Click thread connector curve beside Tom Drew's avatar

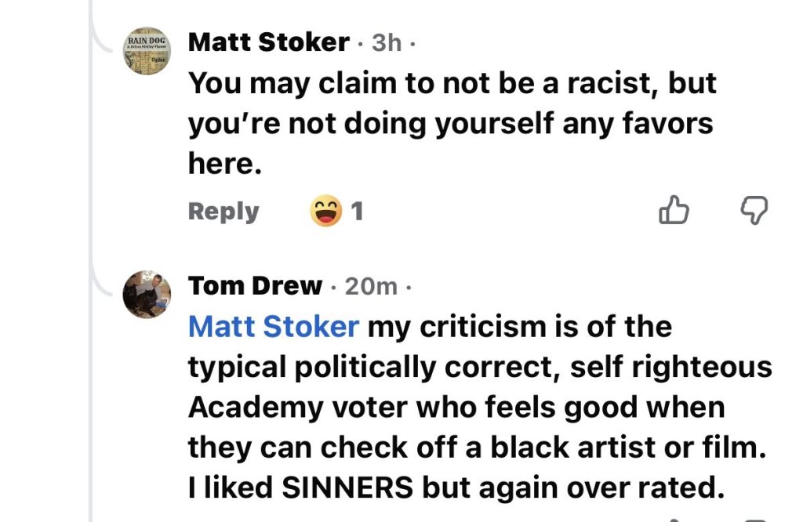(104, 281)
